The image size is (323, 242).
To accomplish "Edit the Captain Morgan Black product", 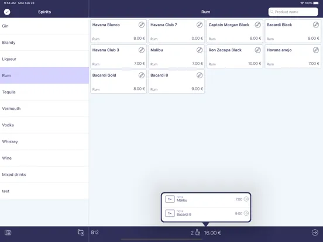I will pos(257,25).
